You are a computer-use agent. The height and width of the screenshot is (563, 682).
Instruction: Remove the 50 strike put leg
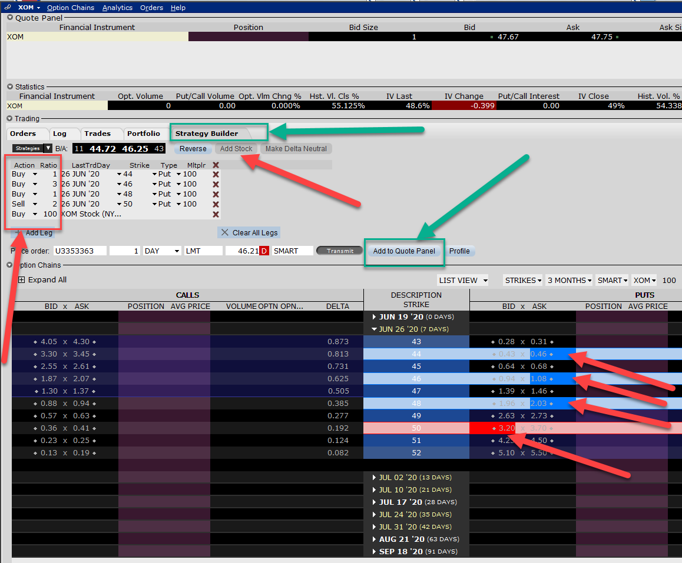click(216, 204)
